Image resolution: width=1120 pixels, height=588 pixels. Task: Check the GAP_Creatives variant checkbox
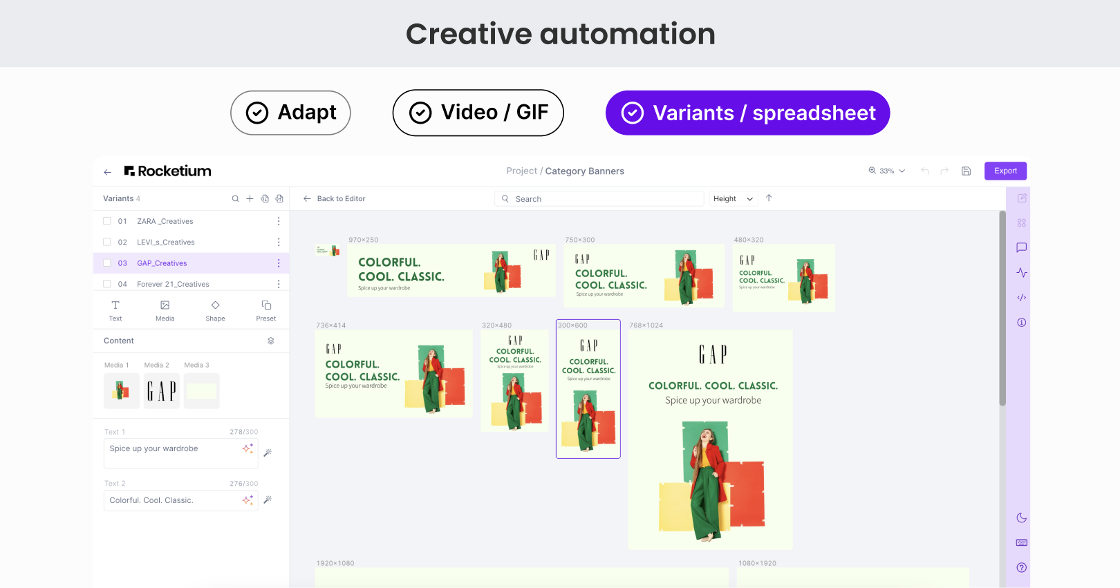[107, 263]
